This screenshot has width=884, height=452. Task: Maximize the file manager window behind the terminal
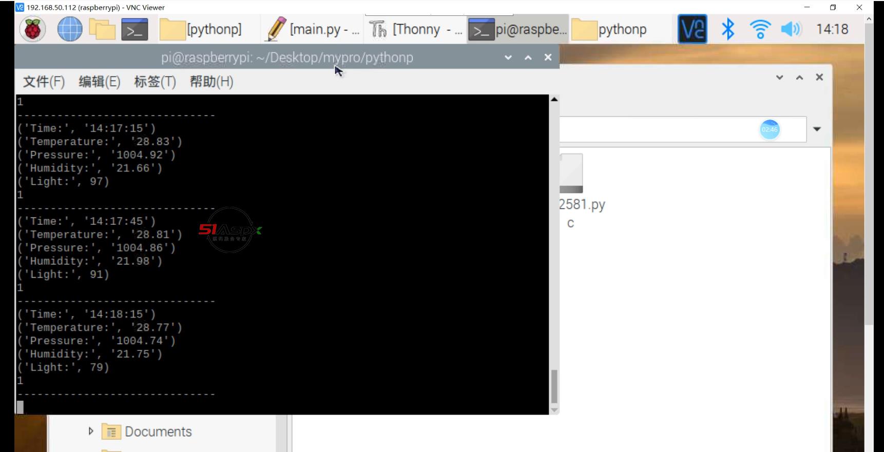799,77
